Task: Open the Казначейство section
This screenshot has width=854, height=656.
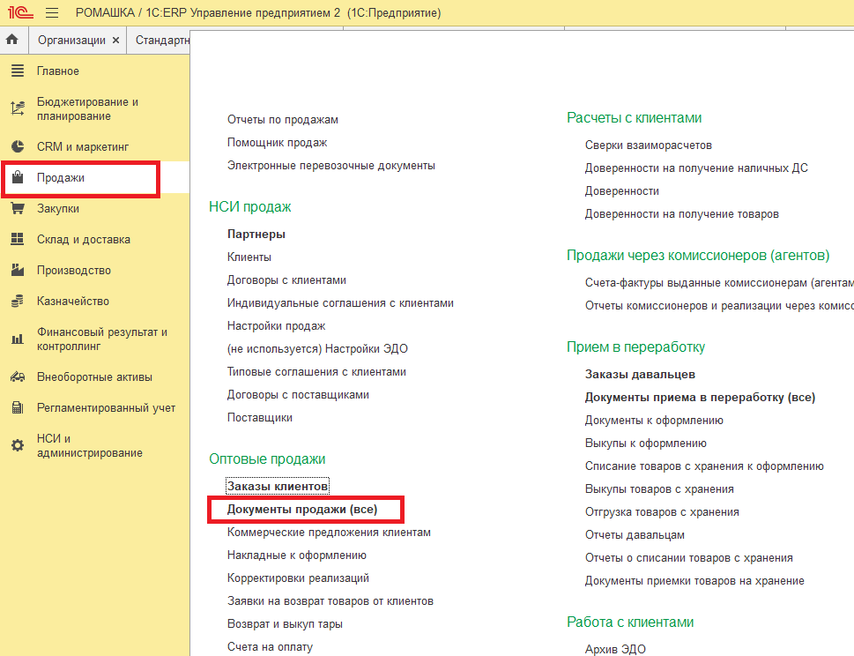Action: click(x=73, y=302)
